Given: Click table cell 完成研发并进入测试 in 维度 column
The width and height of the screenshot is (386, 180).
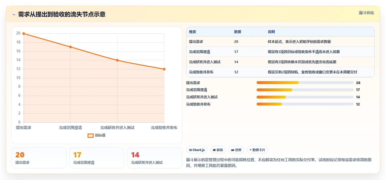Looking at the screenshot, I should pos(205,62).
